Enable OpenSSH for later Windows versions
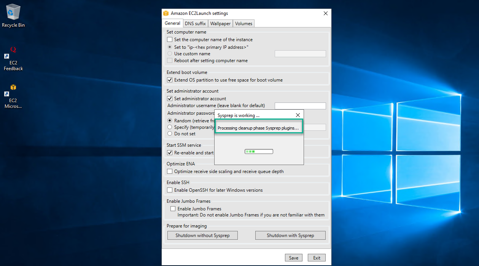 coord(170,190)
